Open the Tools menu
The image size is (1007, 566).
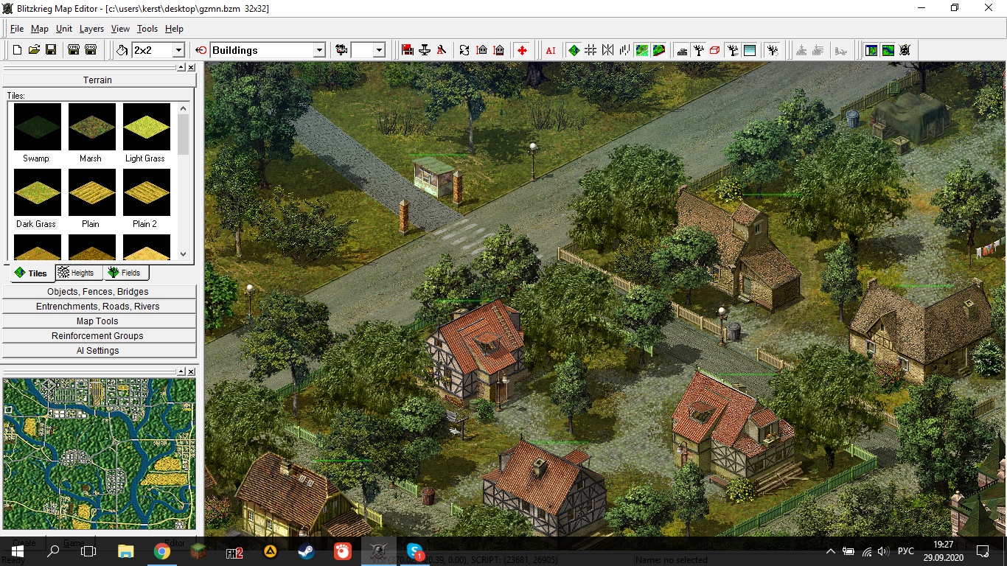147,29
